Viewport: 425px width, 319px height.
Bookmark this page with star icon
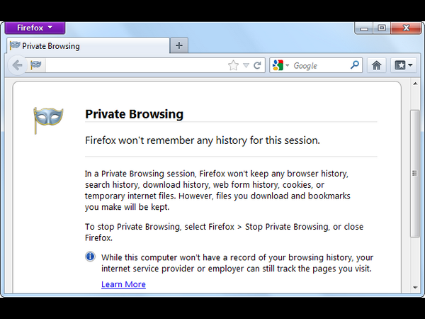tap(233, 65)
